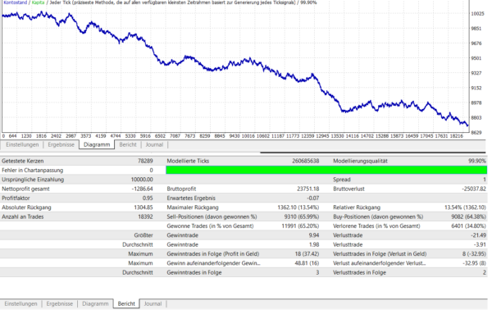Click Bruttoverlust value -25037.82
This screenshot has width=492, height=319.
(474, 189)
